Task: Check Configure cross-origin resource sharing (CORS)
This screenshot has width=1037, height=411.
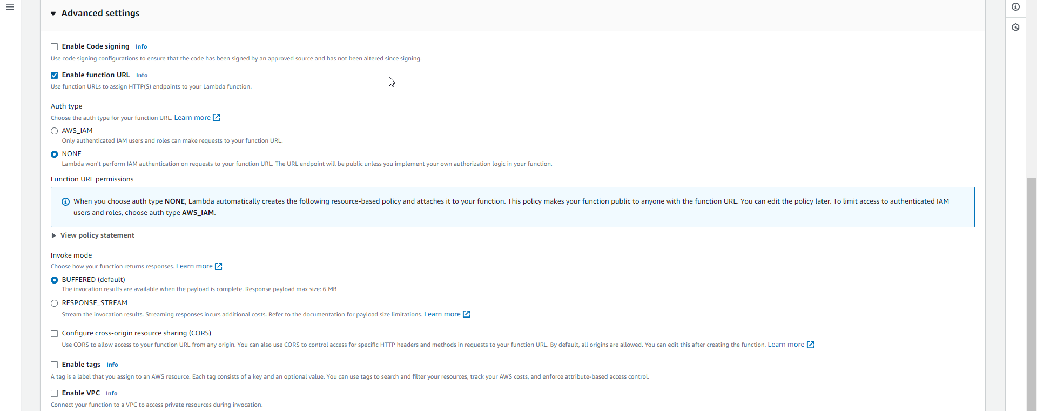Action: [54, 334]
